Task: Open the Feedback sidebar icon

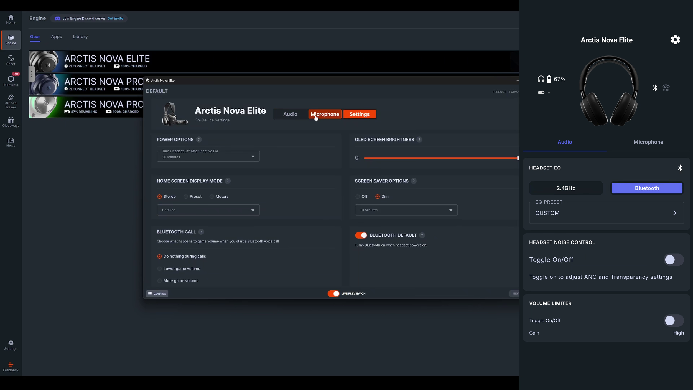Action: coord(11,367)
